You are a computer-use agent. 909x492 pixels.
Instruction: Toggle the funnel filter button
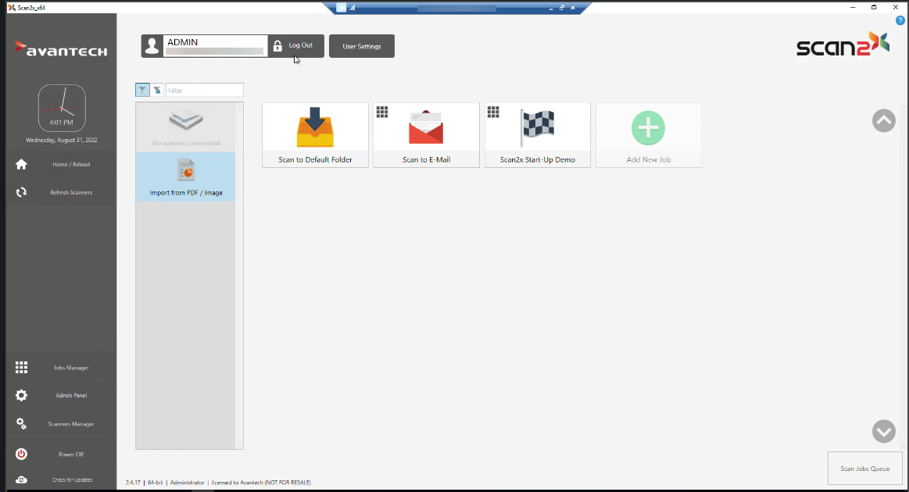[142, 91]
